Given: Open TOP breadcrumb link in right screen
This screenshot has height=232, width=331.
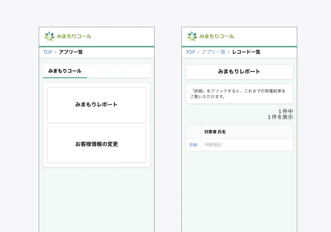Looking at the screenshot, I should pyautogui.click(x=190, y=52).
